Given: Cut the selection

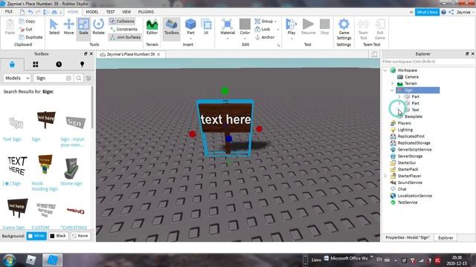Looking at the screenshot, I should point(26,29).
